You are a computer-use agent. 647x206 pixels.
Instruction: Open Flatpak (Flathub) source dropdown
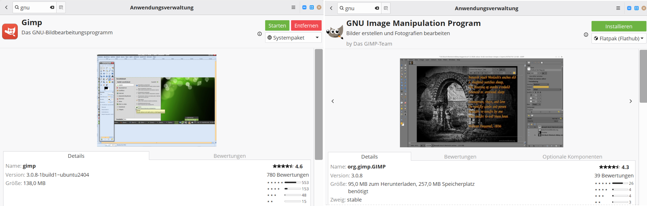[619, 38]
